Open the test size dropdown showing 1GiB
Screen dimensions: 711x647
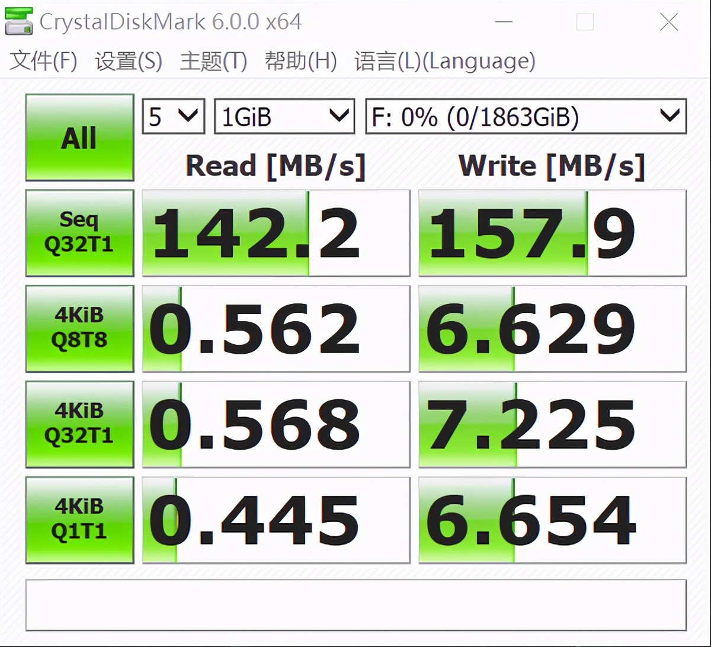click(283, 116)
